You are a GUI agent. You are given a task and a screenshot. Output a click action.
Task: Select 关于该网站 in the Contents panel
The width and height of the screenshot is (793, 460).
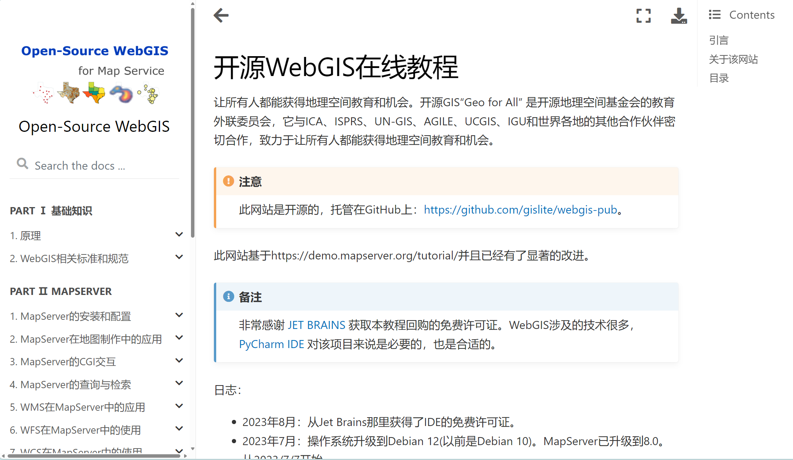[733, 59]
